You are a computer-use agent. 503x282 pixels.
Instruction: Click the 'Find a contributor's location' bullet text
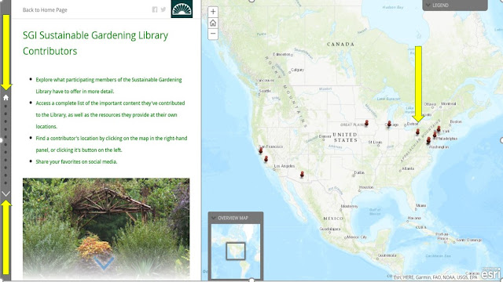point(112,144)
